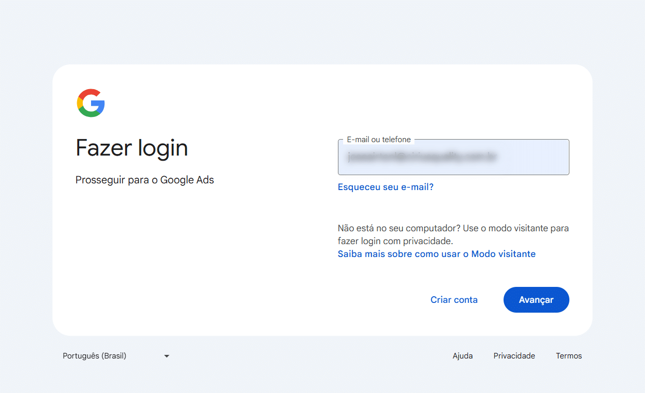Click the Criar conta button
Screen dimensions: 645x393
click(454, 300)
